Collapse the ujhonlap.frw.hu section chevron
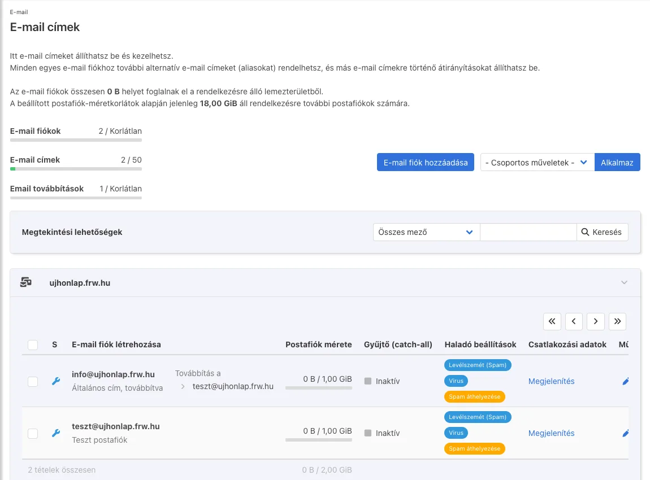This screenshot has height=480, width=650. tap(625, 282)
